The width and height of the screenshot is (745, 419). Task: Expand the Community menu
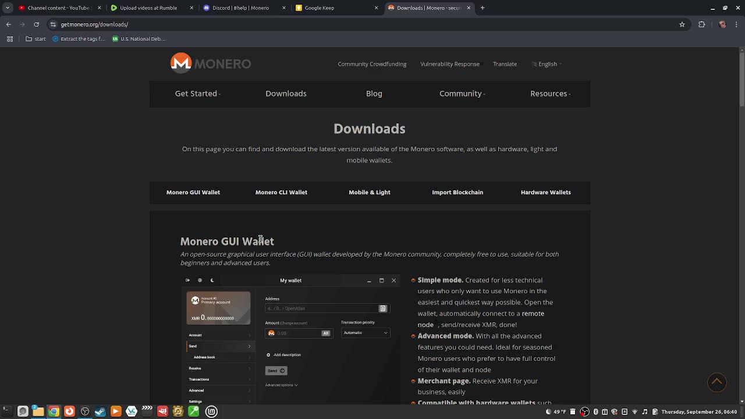(x=462, y=94)
